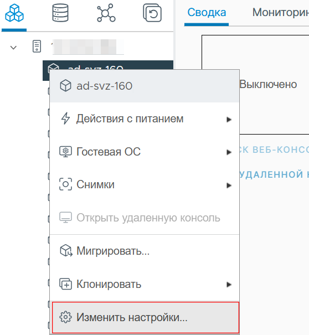Click the remote console launch link
This screenshot has width=309, height=335.
point(274,174)
